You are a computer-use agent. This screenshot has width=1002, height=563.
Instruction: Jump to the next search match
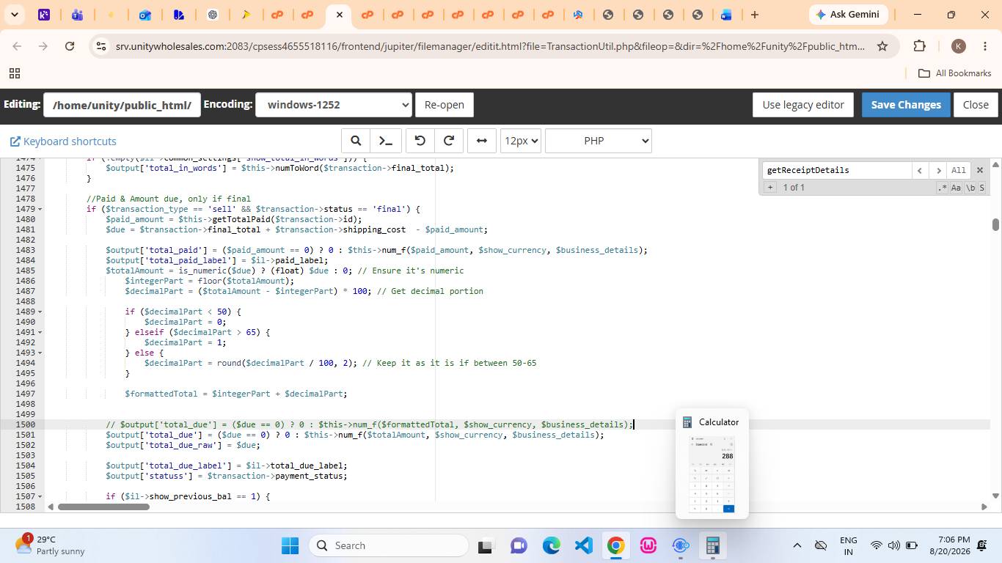click(x=937, y=170)
